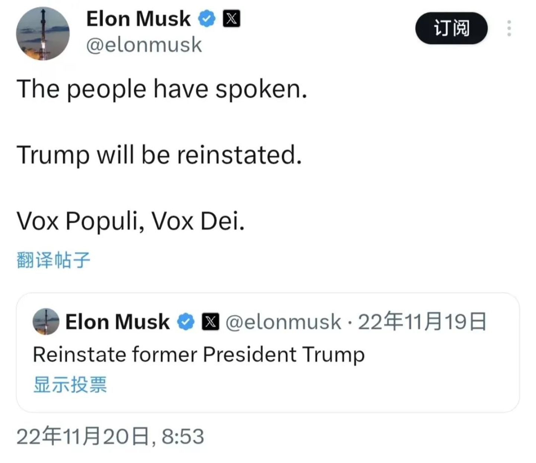
Task: Show the poll via 显示投票
Action: pyautogui.click(x=70, y=384)
